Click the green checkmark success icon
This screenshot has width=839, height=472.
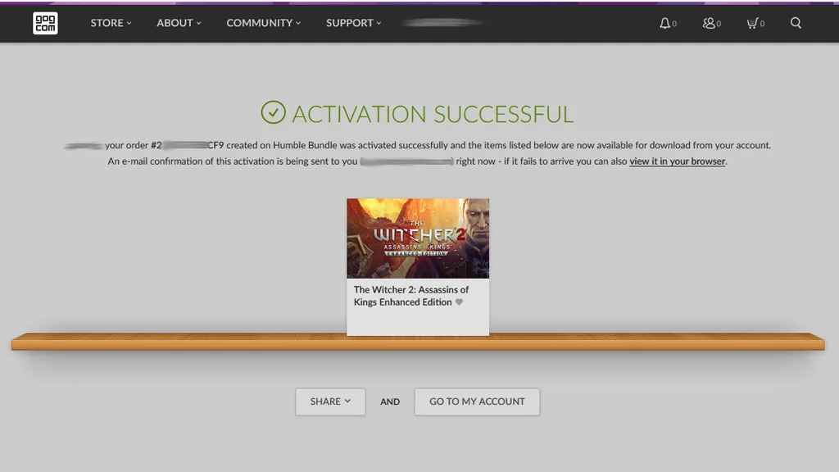[x=273, y=112]
